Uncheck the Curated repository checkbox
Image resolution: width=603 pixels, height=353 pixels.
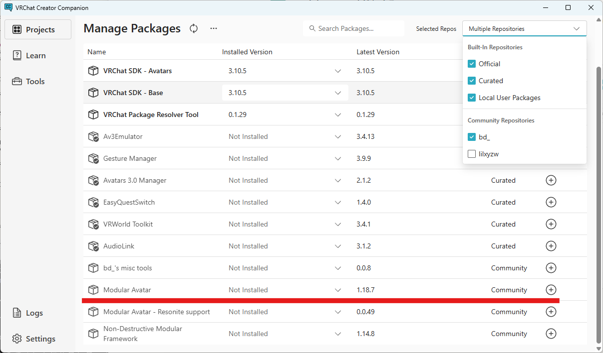472,81
